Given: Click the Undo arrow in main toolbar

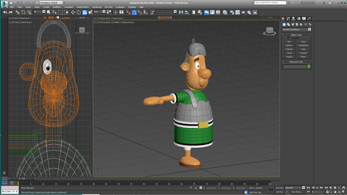Looking at the screenshot, I should 5,12.
